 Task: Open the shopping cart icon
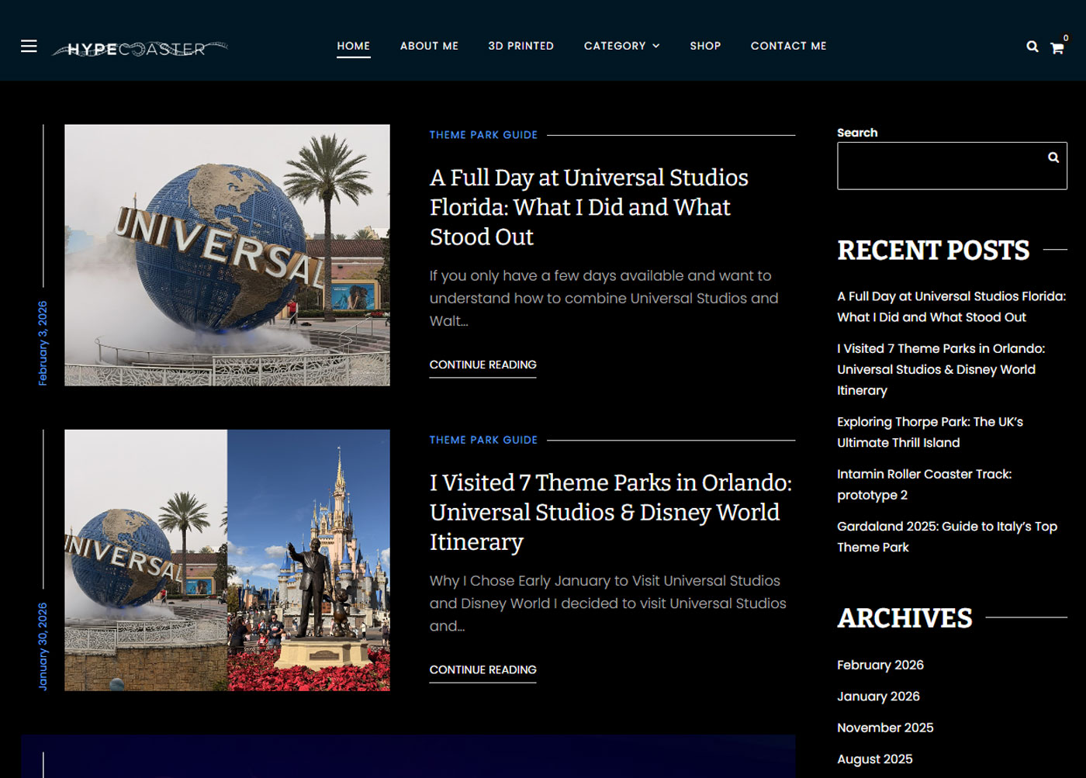click(x=1057, y=48)
